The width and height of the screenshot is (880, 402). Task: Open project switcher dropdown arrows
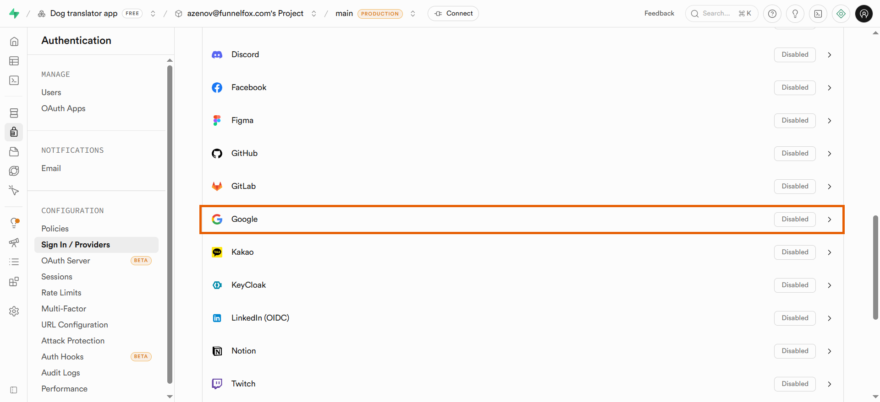click(x=314, y=14)
